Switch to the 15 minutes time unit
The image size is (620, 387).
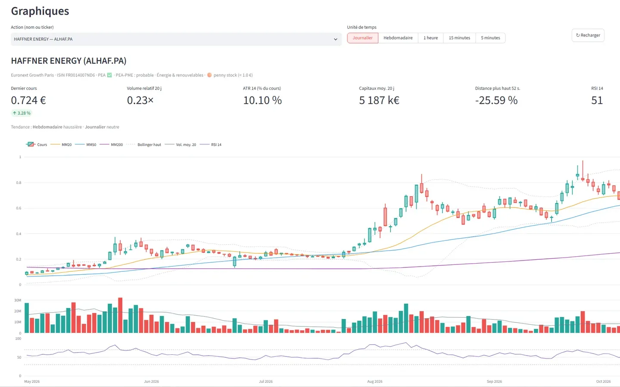pyautogui.click(x=459, y=38)
